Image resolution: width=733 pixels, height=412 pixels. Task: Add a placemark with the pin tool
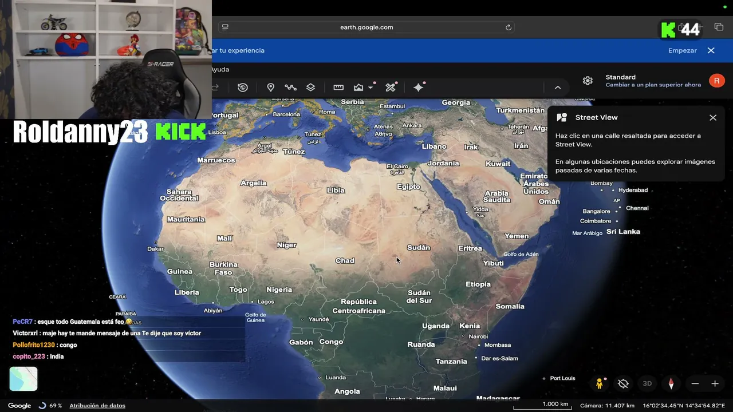coord(271,88)
